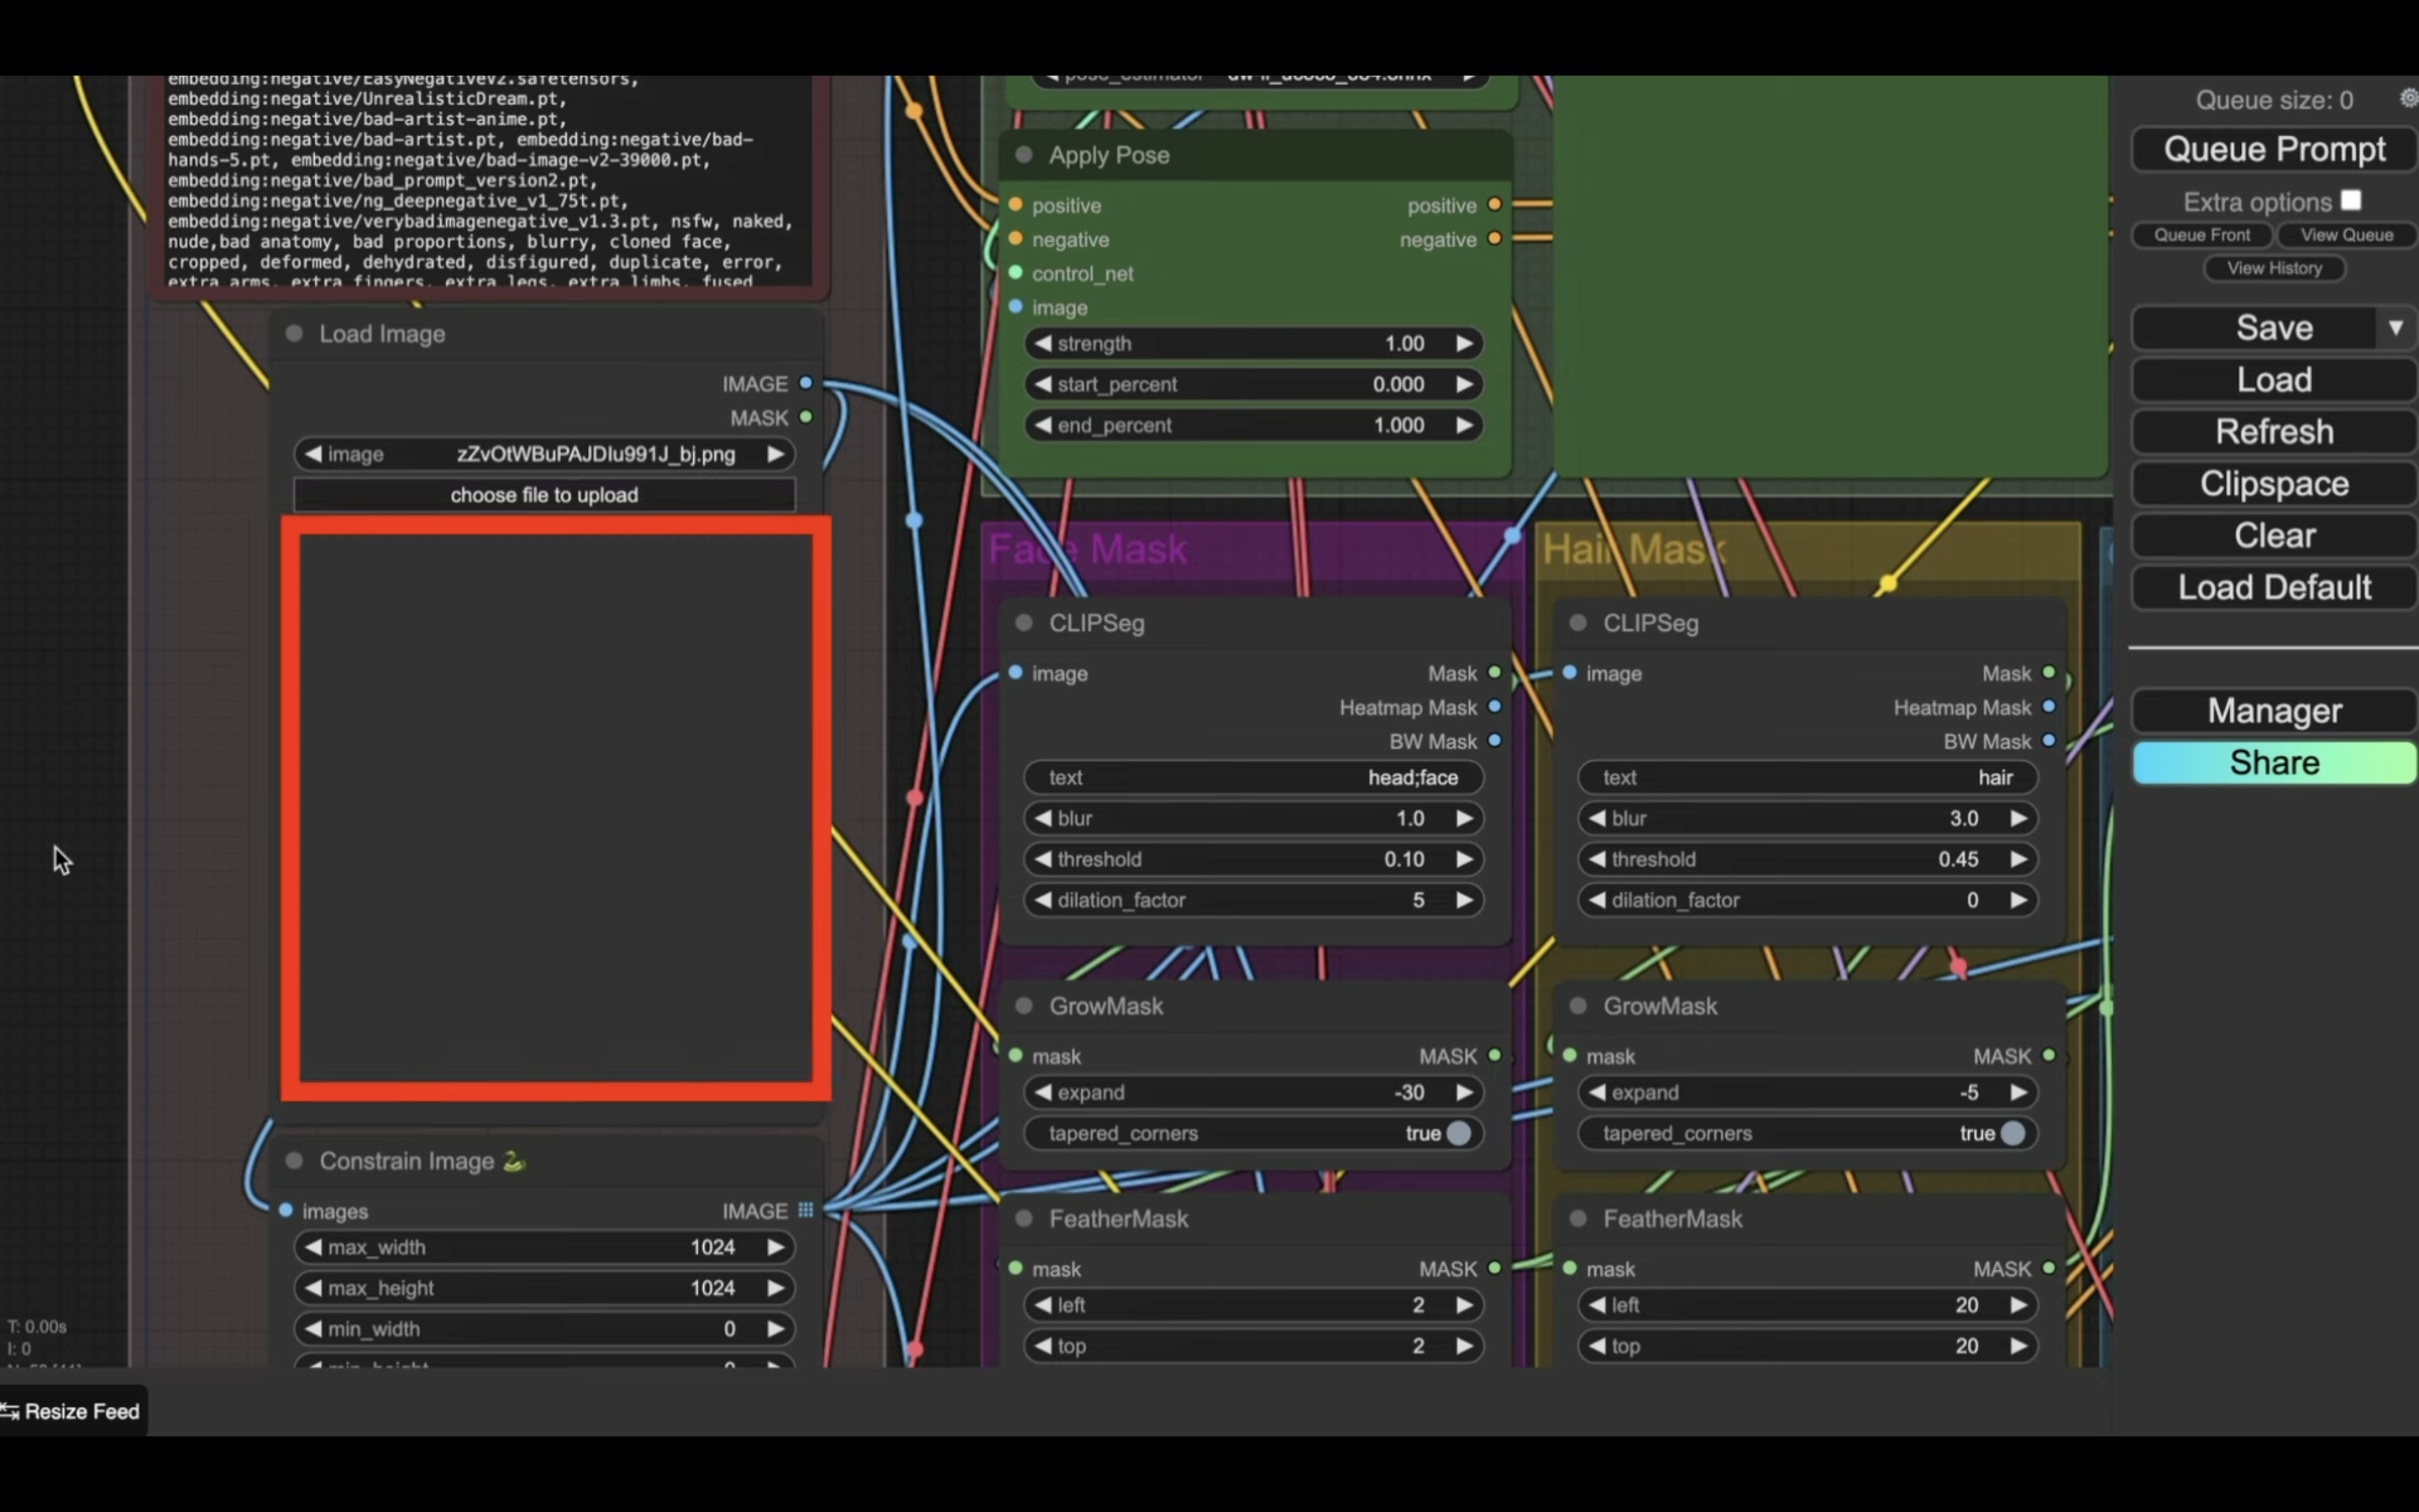Increase expand -5 with its right arrow
This screenshot has height=1512, width=2419.
coord(2018,1092)
